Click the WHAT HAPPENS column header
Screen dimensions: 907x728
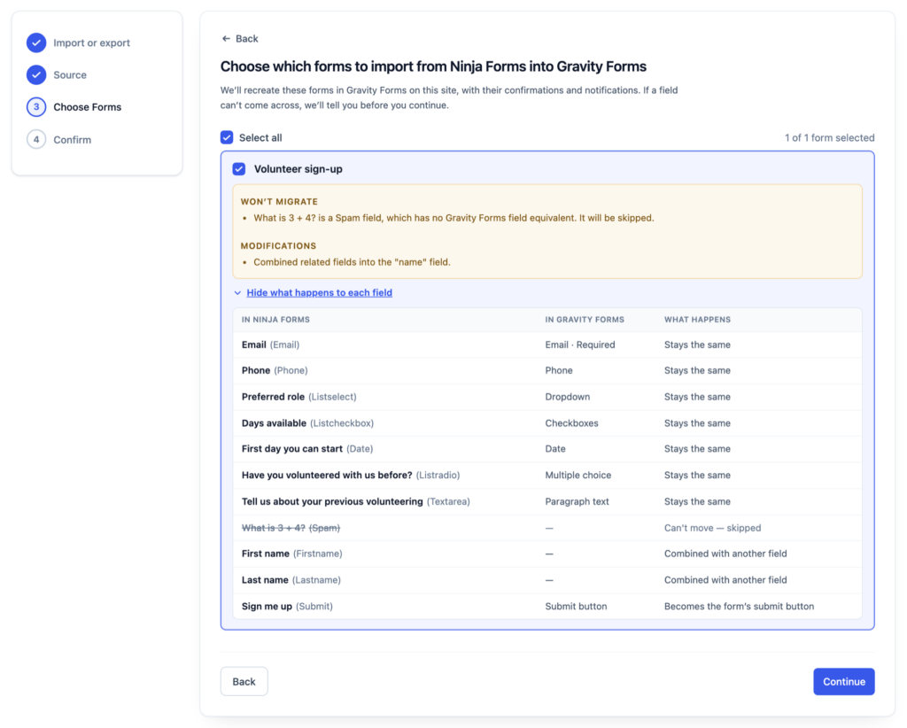coord(698,320)
